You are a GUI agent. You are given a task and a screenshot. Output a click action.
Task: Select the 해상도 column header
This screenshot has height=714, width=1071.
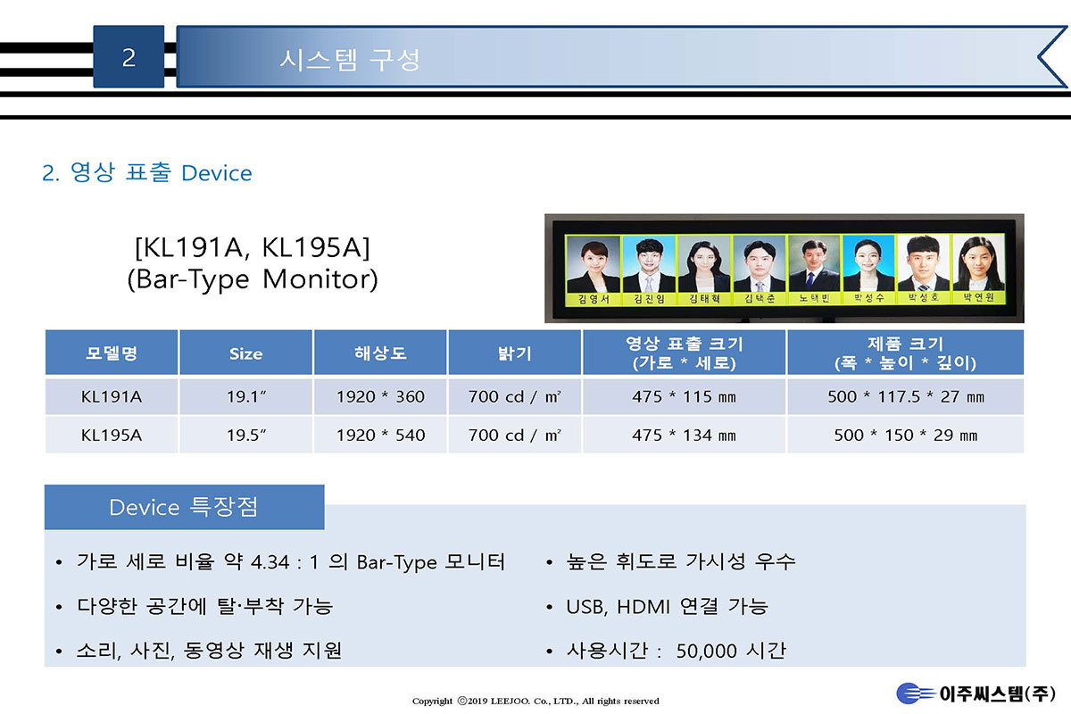point(380,353)
